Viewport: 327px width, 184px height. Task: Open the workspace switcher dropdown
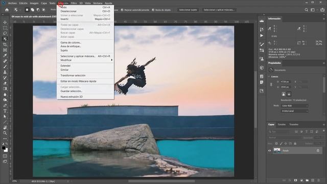[x=313, y=10]
